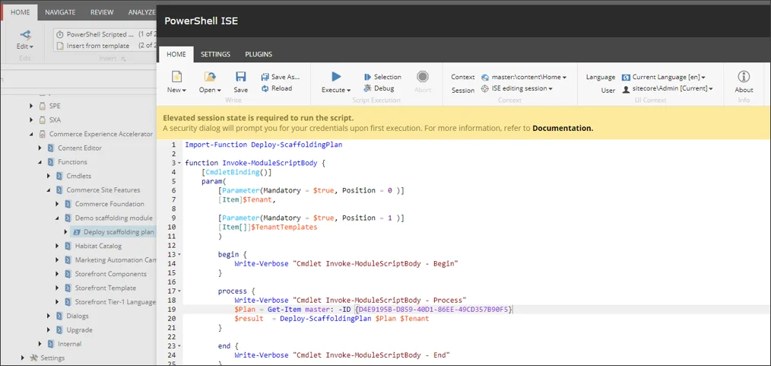Open the Documentation link
The image size is (771, 366).
563,129
